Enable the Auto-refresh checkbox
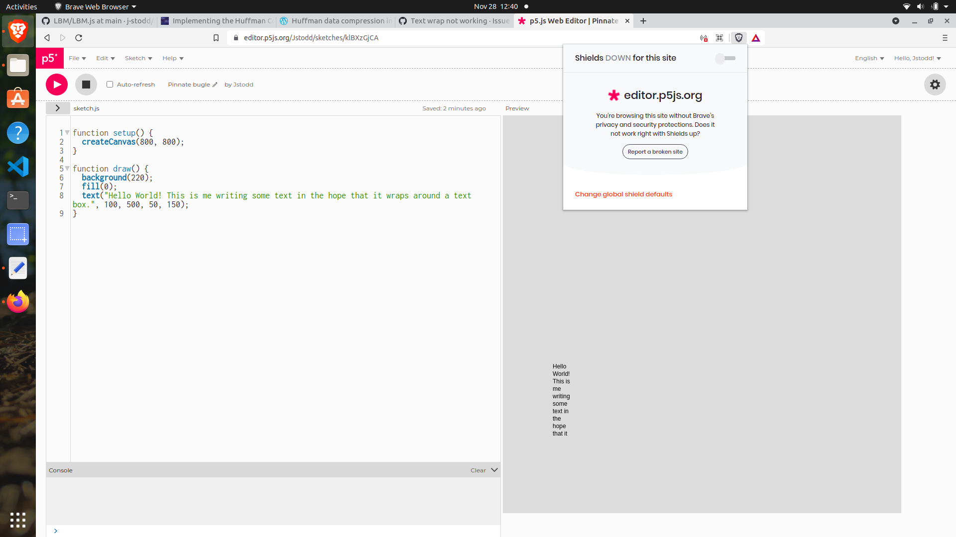The height and width of the screenshot is (537, 956). pyautogui.click(x=110, y=84)
